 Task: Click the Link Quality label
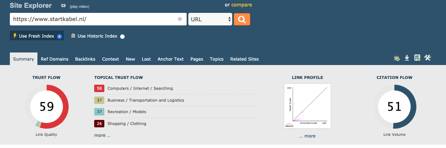pos(46,134)
